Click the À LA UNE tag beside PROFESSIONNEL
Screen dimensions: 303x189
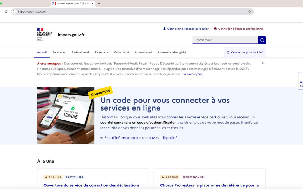pyautogui.click(x=170, y=177)
